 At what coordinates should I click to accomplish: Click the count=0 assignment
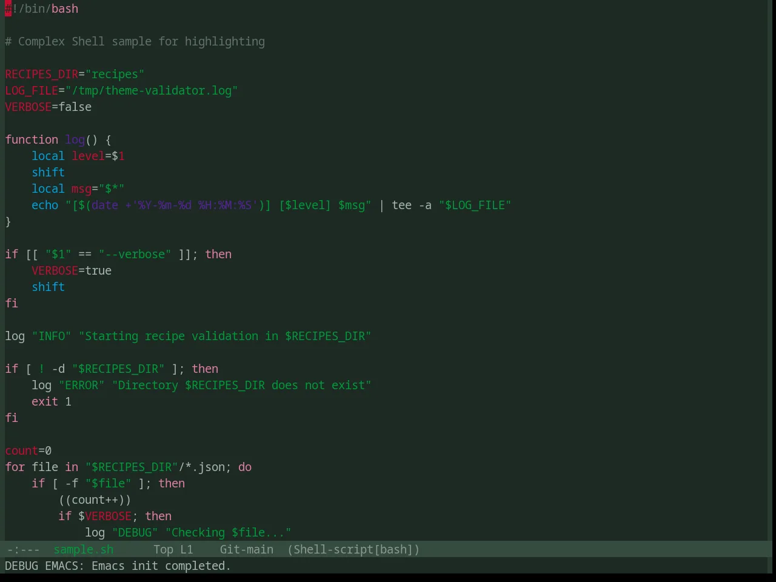click(x=28, y=451)
